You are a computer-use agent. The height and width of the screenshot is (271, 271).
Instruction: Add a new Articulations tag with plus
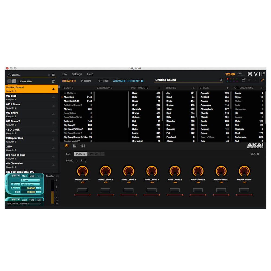pyautogui.click(x=262, y=88)
